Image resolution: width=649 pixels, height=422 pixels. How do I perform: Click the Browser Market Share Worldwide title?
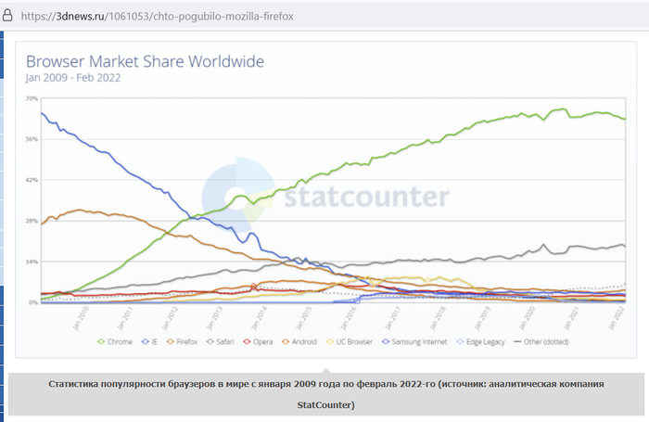(145, 61)
